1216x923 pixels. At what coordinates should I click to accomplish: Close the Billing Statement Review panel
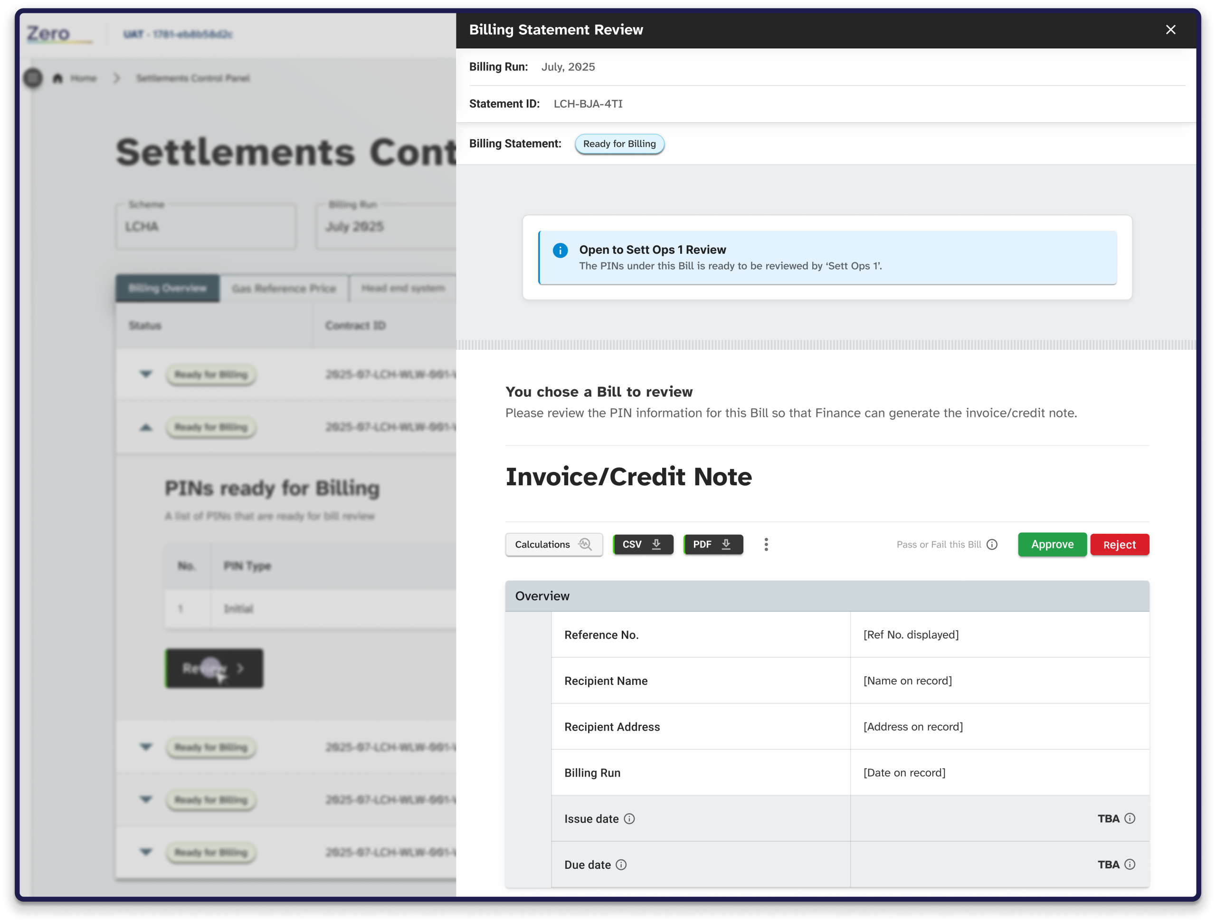point(1170,29)
